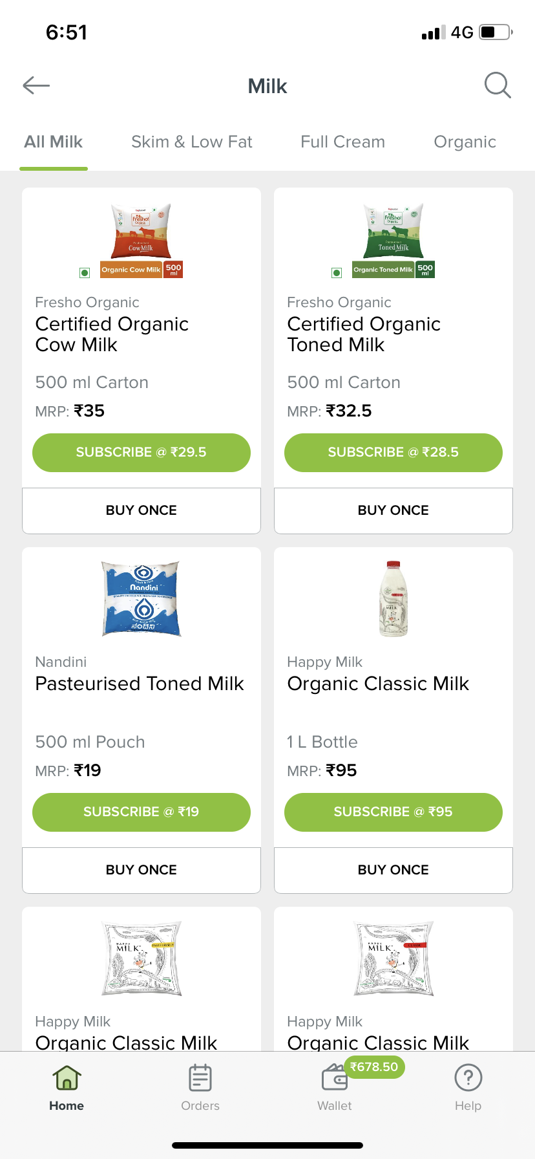Open Happy Milk bottle product image
Image resolution: width=535 pixels, height=1159 pixels.
pyautogui.click(x=393, y=598)
